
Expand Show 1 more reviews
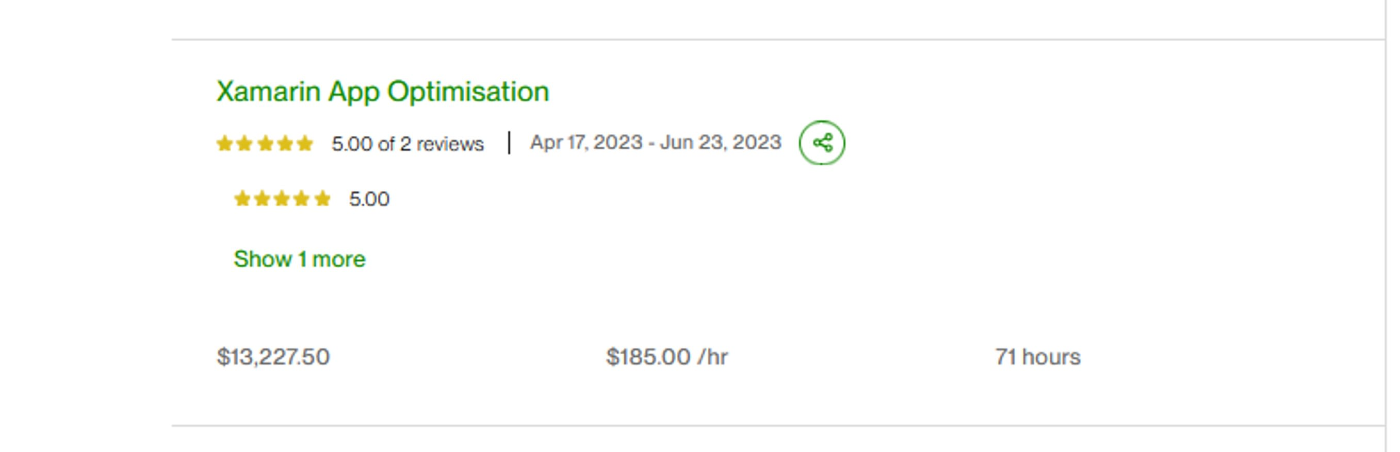coord(300,259)
